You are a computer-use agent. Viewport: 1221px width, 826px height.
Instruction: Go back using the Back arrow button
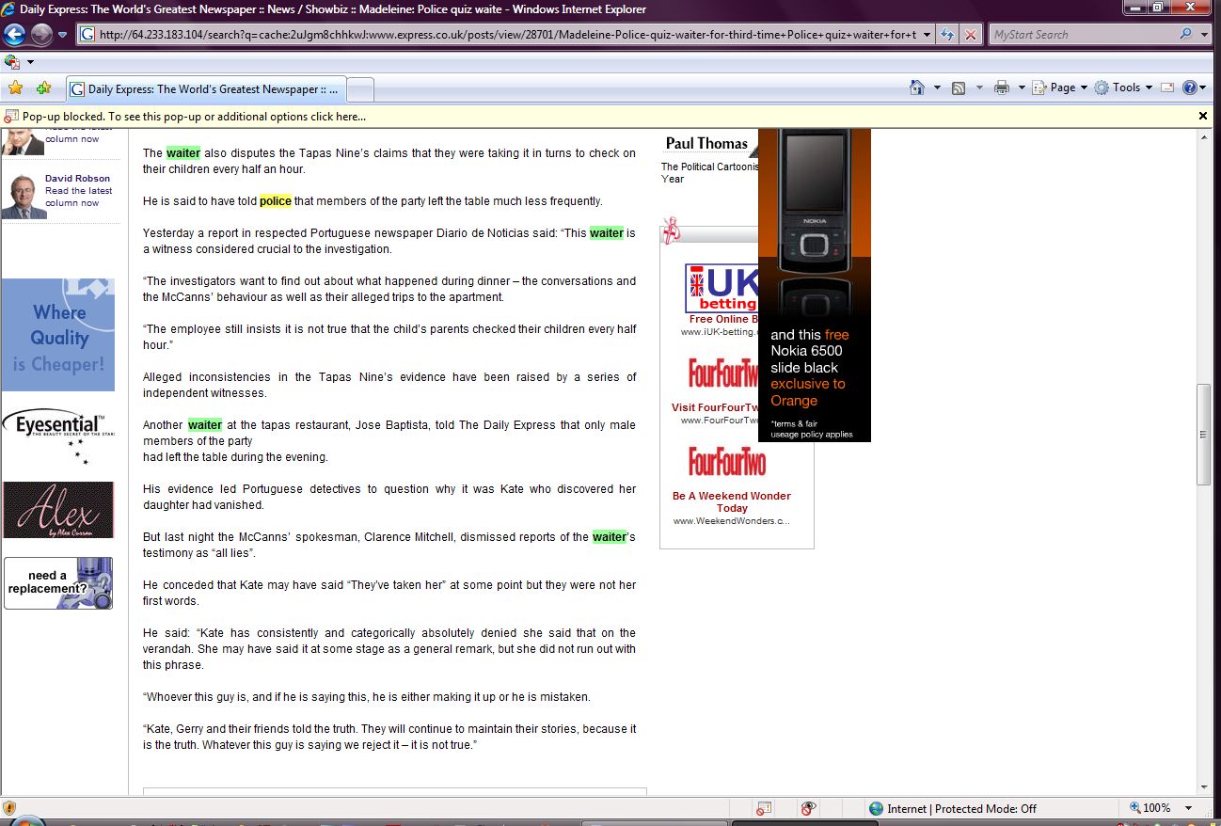[14, 35]
